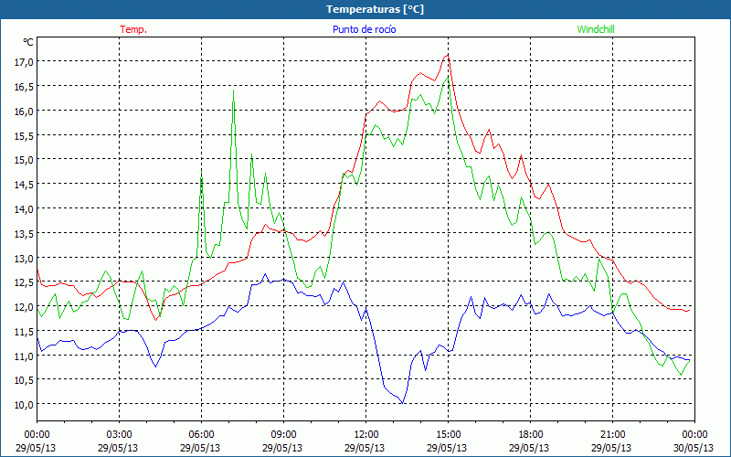Viewport: 731px width, 457px height.
Task: Click blue dew point minimum near 13:20
Action: (x=402, y=402)
